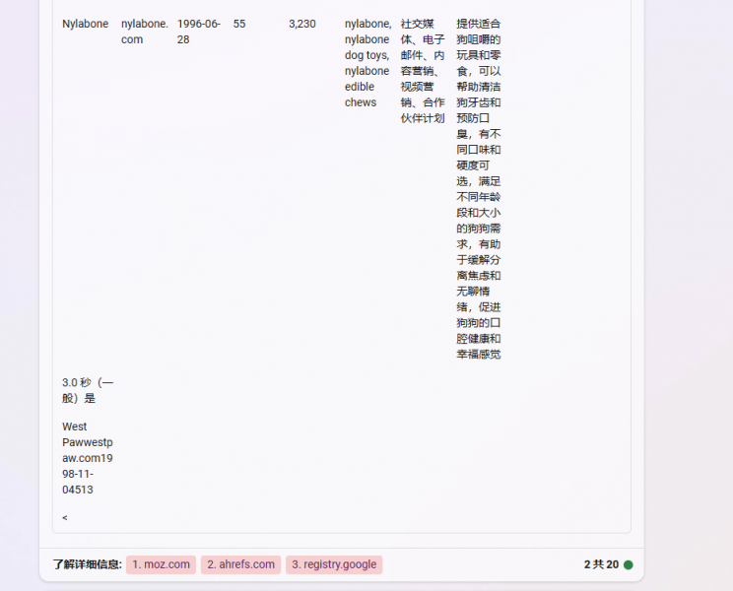Click the value '55' in the table
The image size is (733, 591).
(x=239, y=24)
